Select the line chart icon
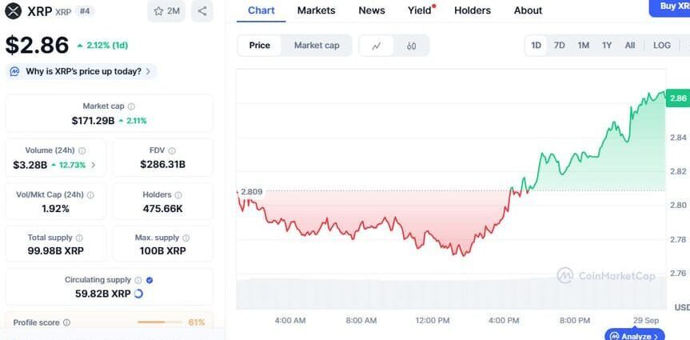 point(377,46)
